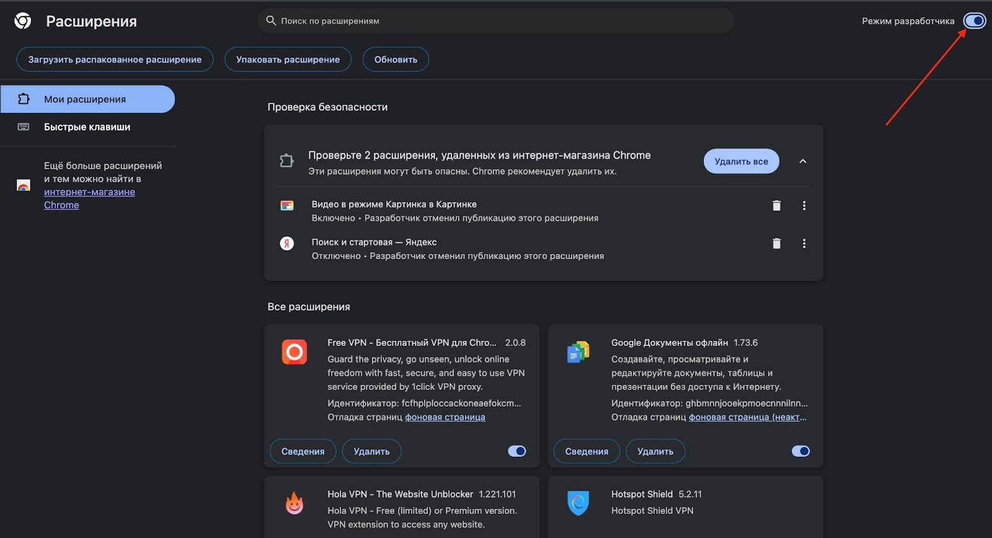Click Упаковать расширение button
Viewport: 992px width, 538px height.
point(288,60)
